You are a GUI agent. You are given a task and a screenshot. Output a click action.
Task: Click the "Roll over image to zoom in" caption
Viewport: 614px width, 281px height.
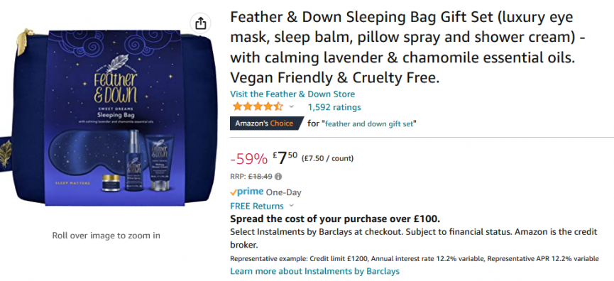106,236
